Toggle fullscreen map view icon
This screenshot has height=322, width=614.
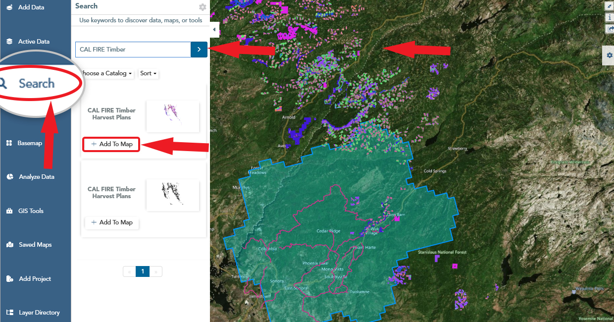coord(610,5)
